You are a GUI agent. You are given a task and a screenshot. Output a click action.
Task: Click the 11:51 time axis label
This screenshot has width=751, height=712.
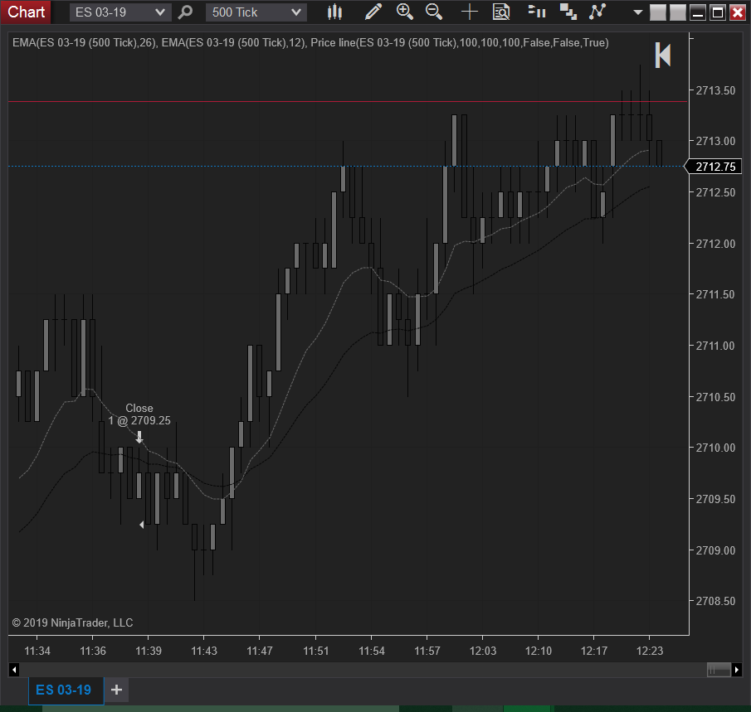315,651
